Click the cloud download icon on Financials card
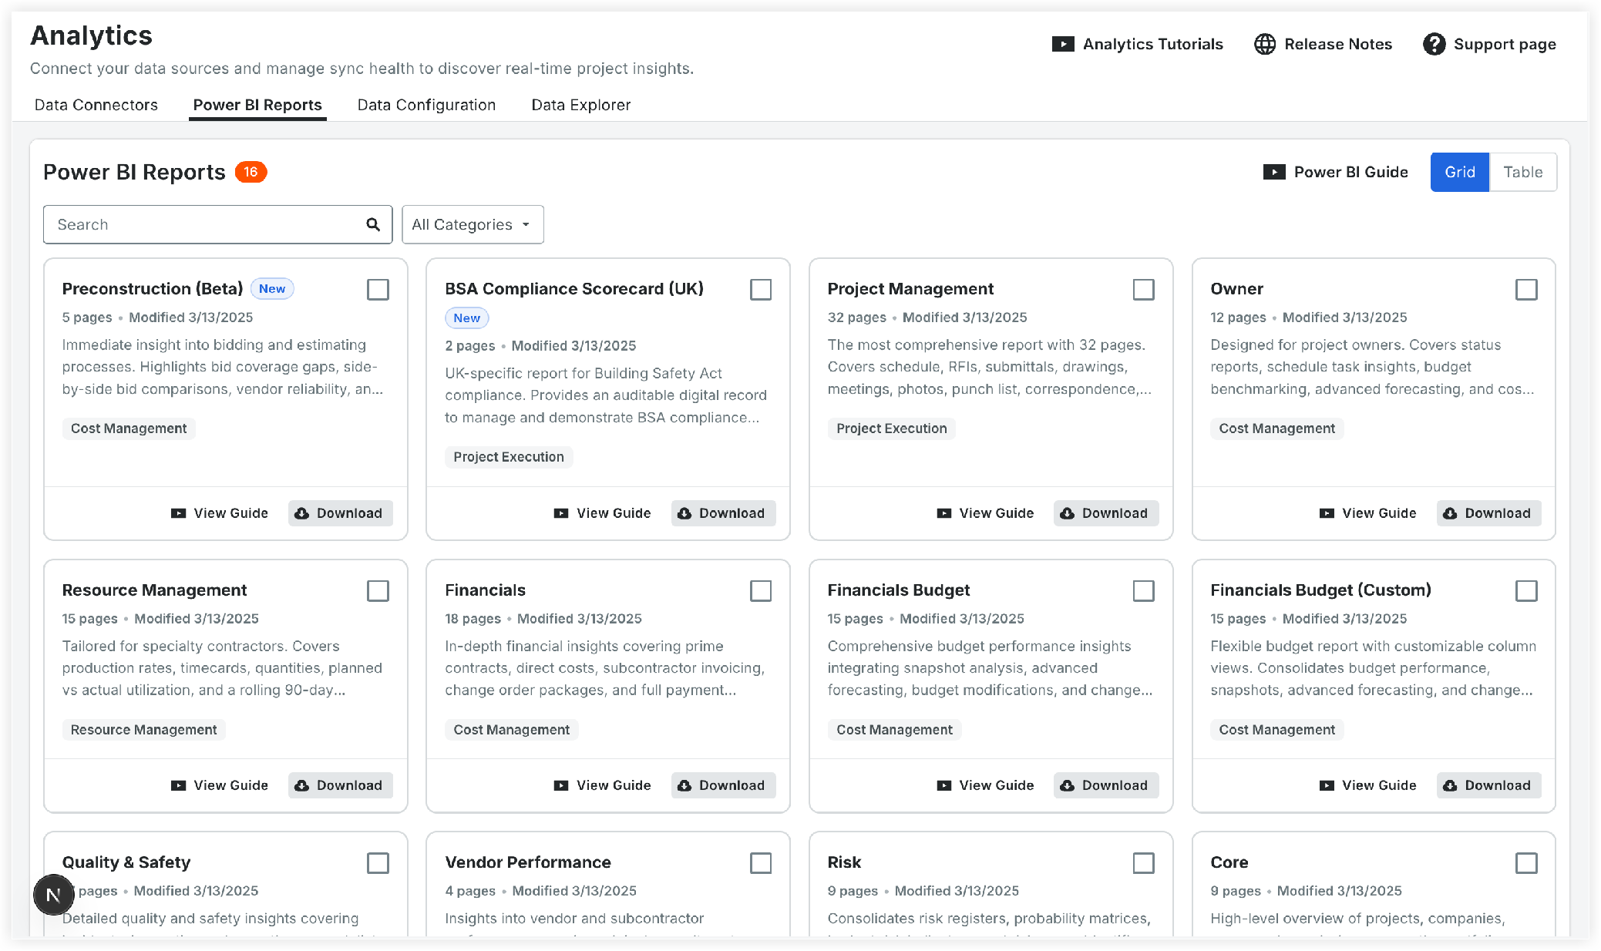 [x=684, y=785]
